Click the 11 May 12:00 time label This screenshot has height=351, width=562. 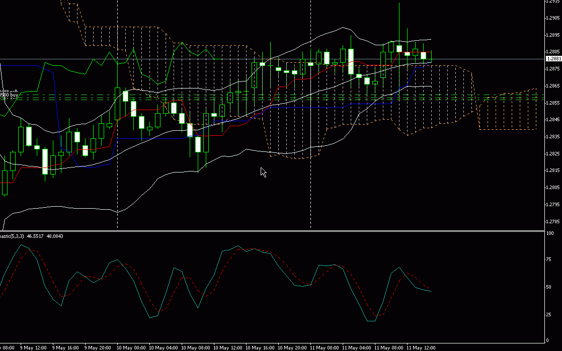click(x=421, y=348)
